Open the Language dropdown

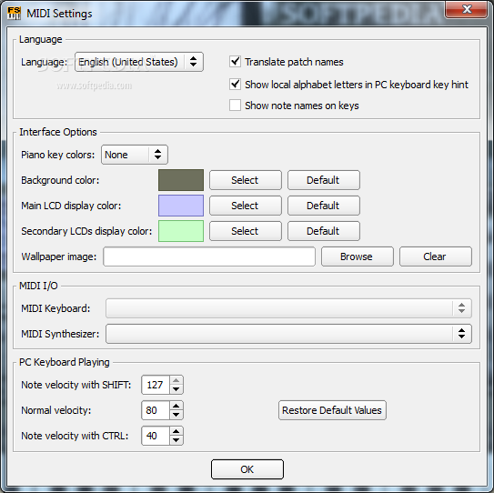tap(139, 62)
